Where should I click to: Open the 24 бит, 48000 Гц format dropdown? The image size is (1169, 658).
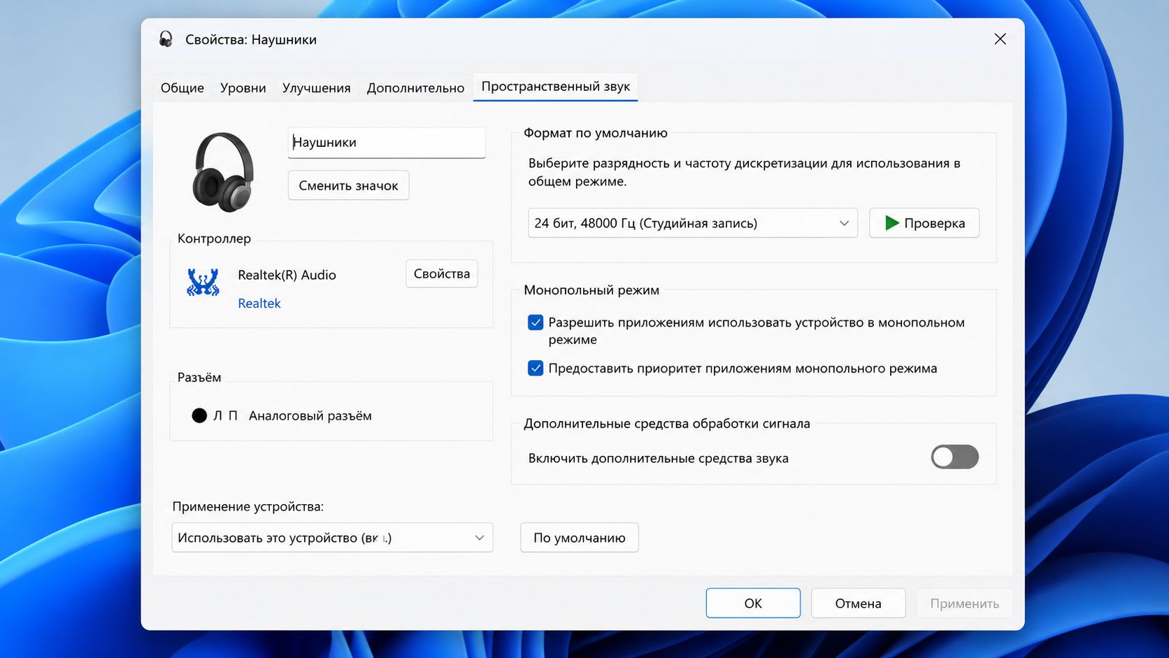[692, 223]
